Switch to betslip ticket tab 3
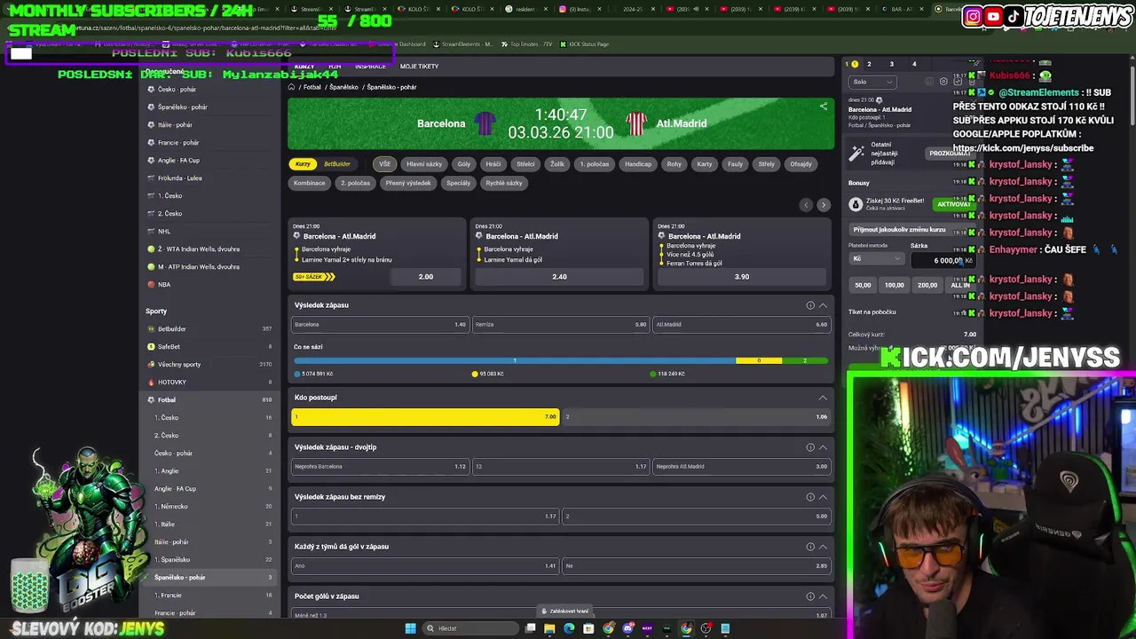 pyautogui.click(x=892, y=64)
